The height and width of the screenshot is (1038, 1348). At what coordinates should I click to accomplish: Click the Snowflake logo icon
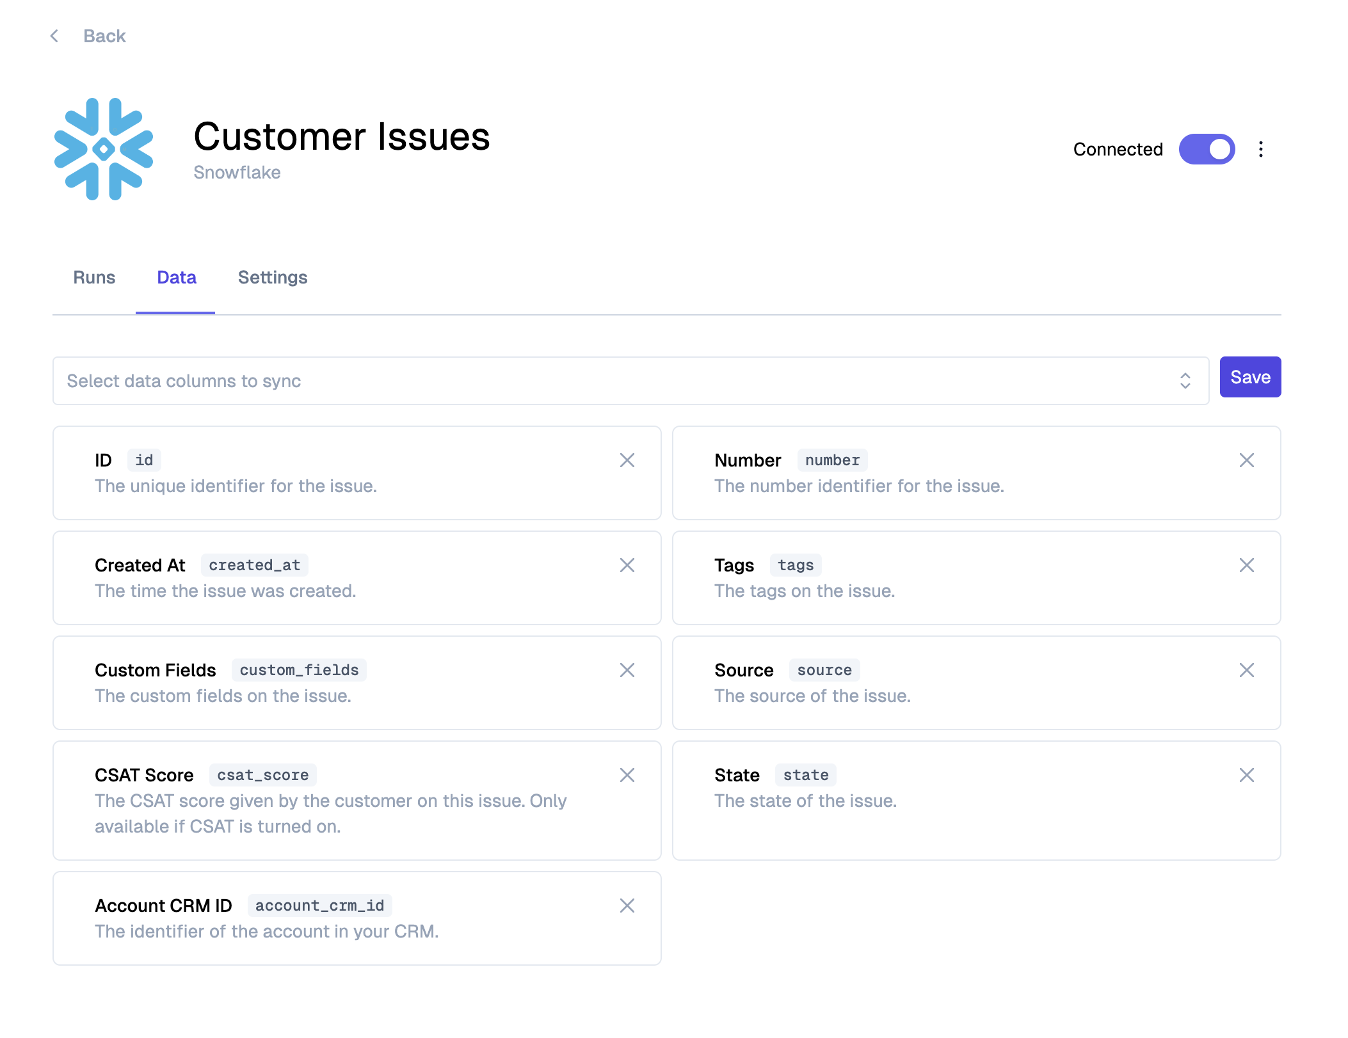point(104,149)
